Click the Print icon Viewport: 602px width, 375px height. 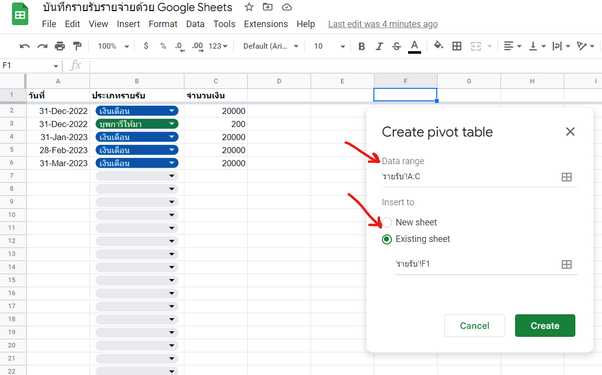tap(60, 46)
